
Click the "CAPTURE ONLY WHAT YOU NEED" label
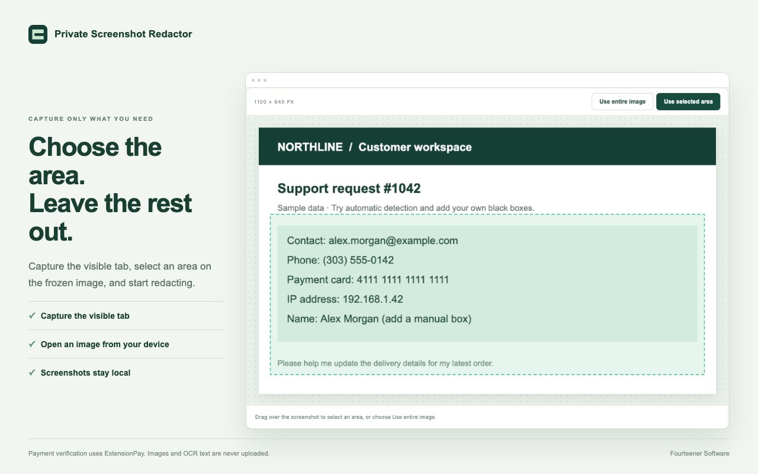click(x=91, y=119)
